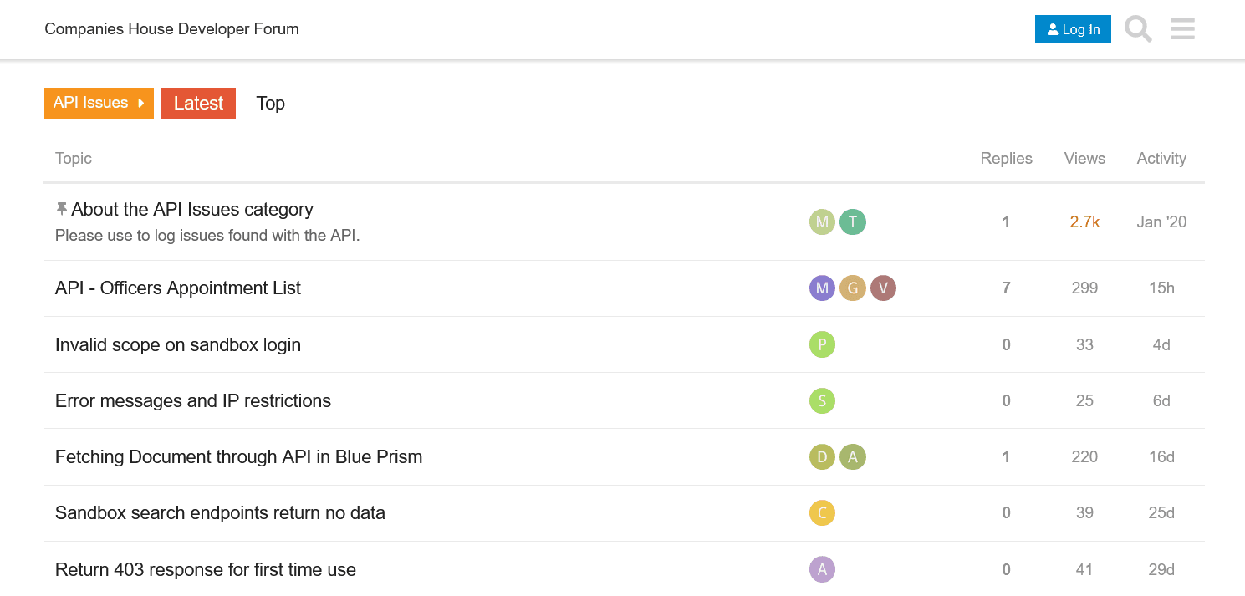Open the search magnifier icon

(1138, 29)
